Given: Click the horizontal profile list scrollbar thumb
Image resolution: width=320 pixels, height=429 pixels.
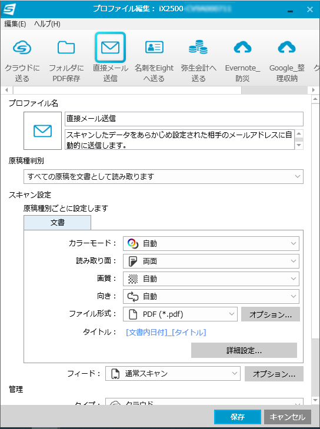Looking at the screenshot, I should pyautogui.click(x=127, y=90).
